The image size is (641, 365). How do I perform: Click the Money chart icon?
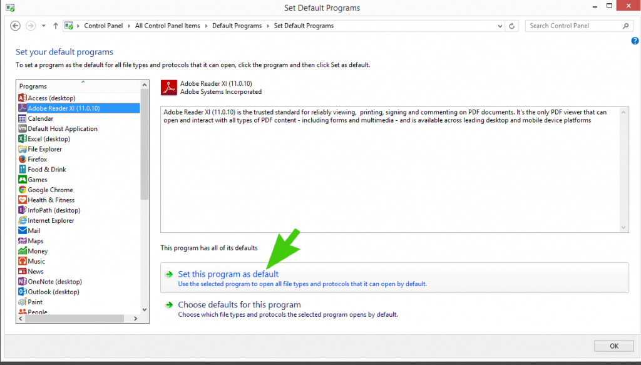point(23,252)
